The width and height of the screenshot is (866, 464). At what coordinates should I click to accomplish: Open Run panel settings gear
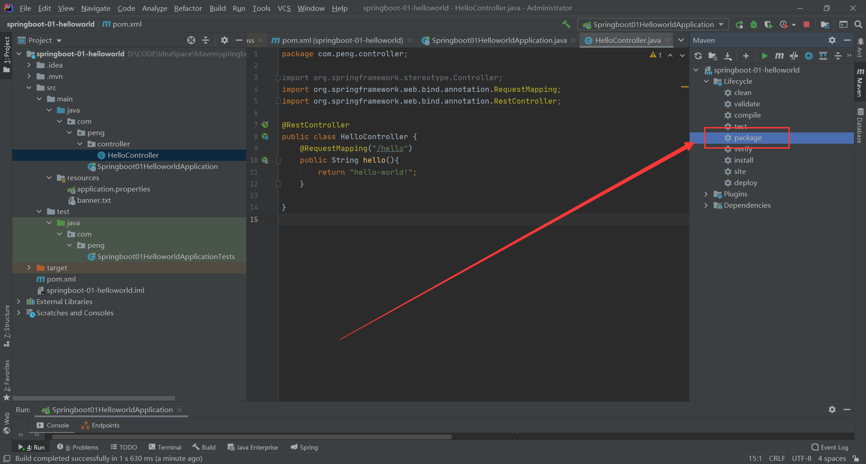pyautogui.click(x=832, y=409)
